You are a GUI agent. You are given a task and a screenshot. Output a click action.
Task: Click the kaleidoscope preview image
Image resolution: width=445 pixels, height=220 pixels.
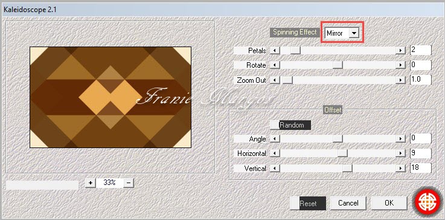[x=110, y=97]
